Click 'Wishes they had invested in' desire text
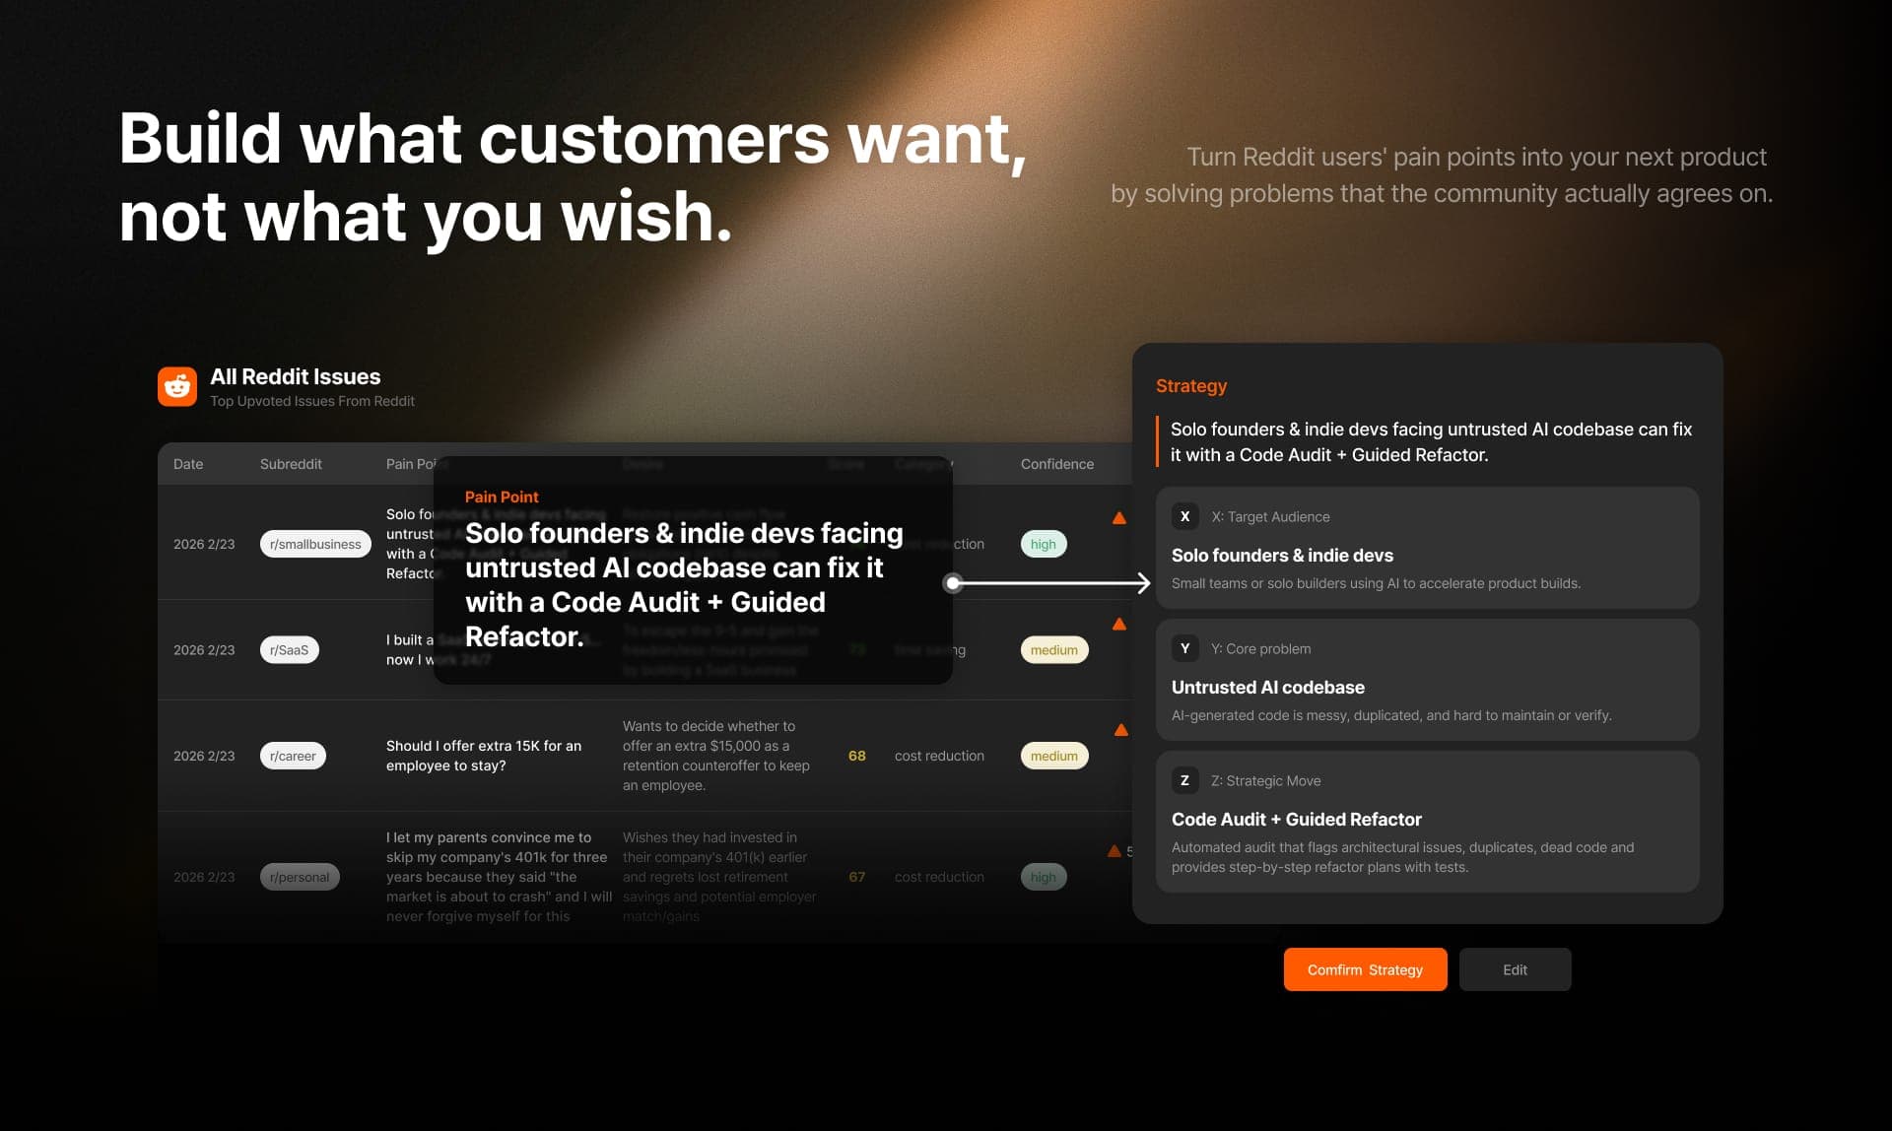This screenshot has width=1892, height=1131. (x=719, y=877)
